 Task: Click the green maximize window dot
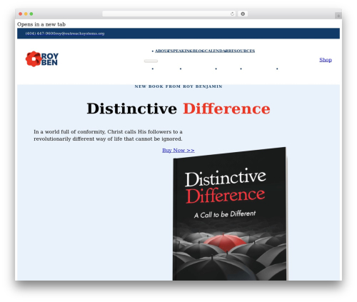[31, 14]
